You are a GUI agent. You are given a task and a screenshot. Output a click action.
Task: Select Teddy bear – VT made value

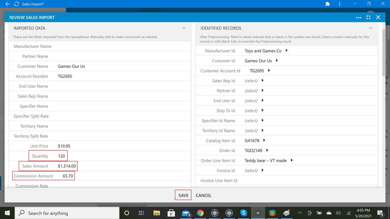[266, 161]
